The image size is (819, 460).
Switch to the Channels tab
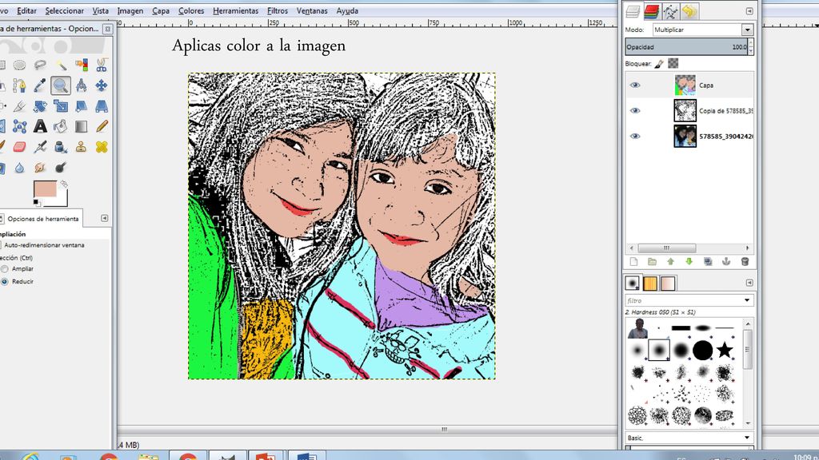651,11
